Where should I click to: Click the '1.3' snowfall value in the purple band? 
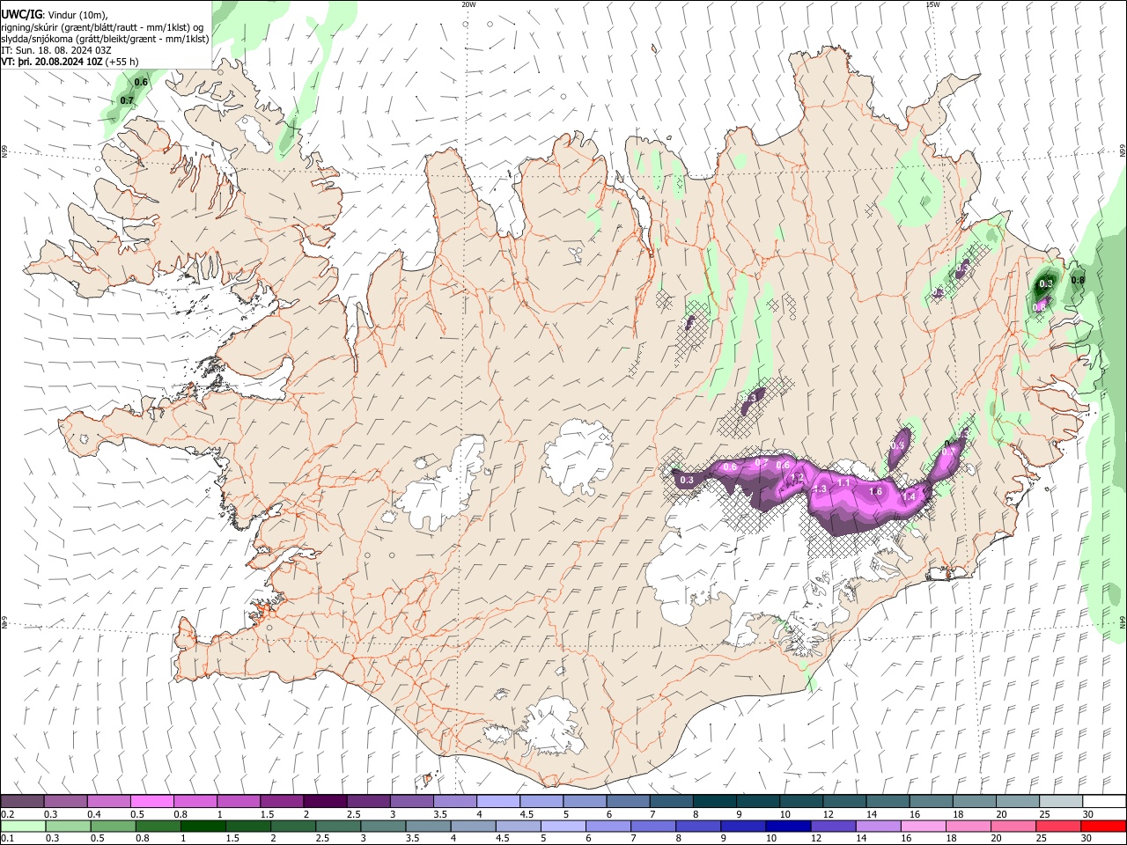coord(820,489)
